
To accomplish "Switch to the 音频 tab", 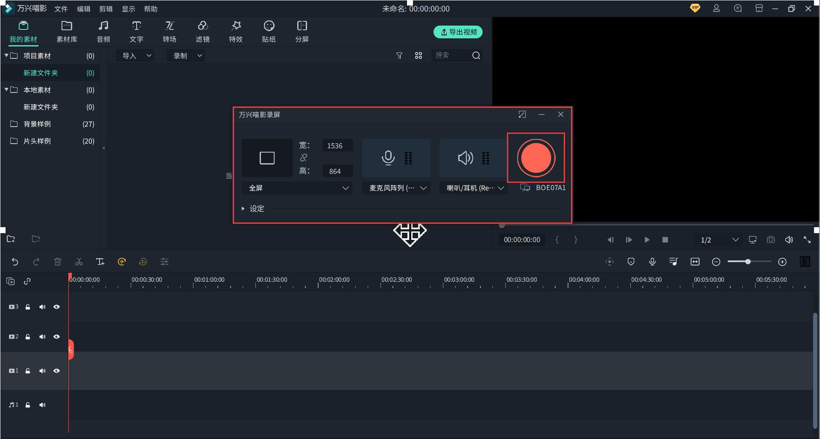I will click(x=103, y=32).
